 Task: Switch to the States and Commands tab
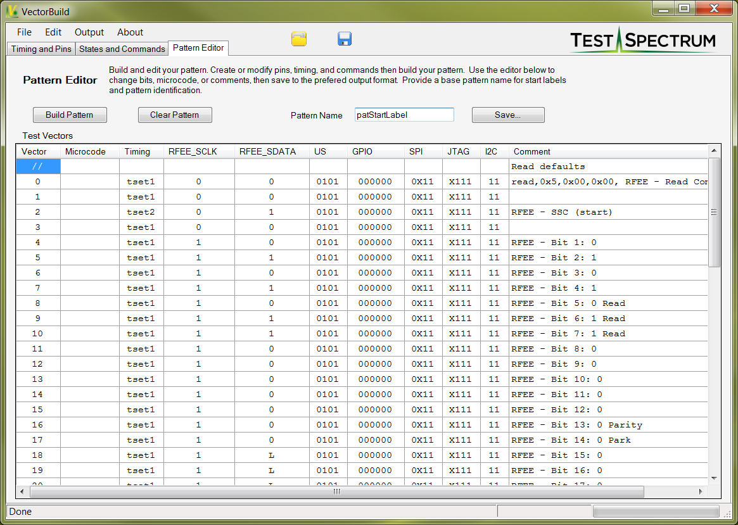[x=122, y=49]
